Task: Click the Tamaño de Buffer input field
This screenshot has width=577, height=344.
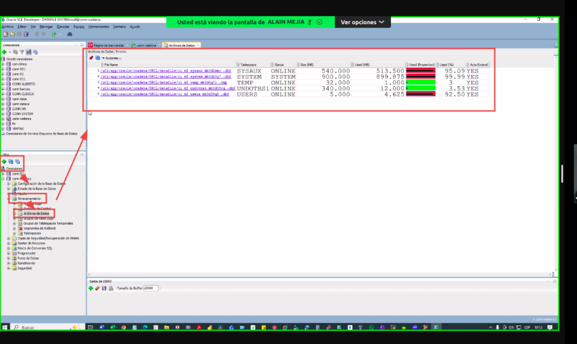Action: pos(151,288)
